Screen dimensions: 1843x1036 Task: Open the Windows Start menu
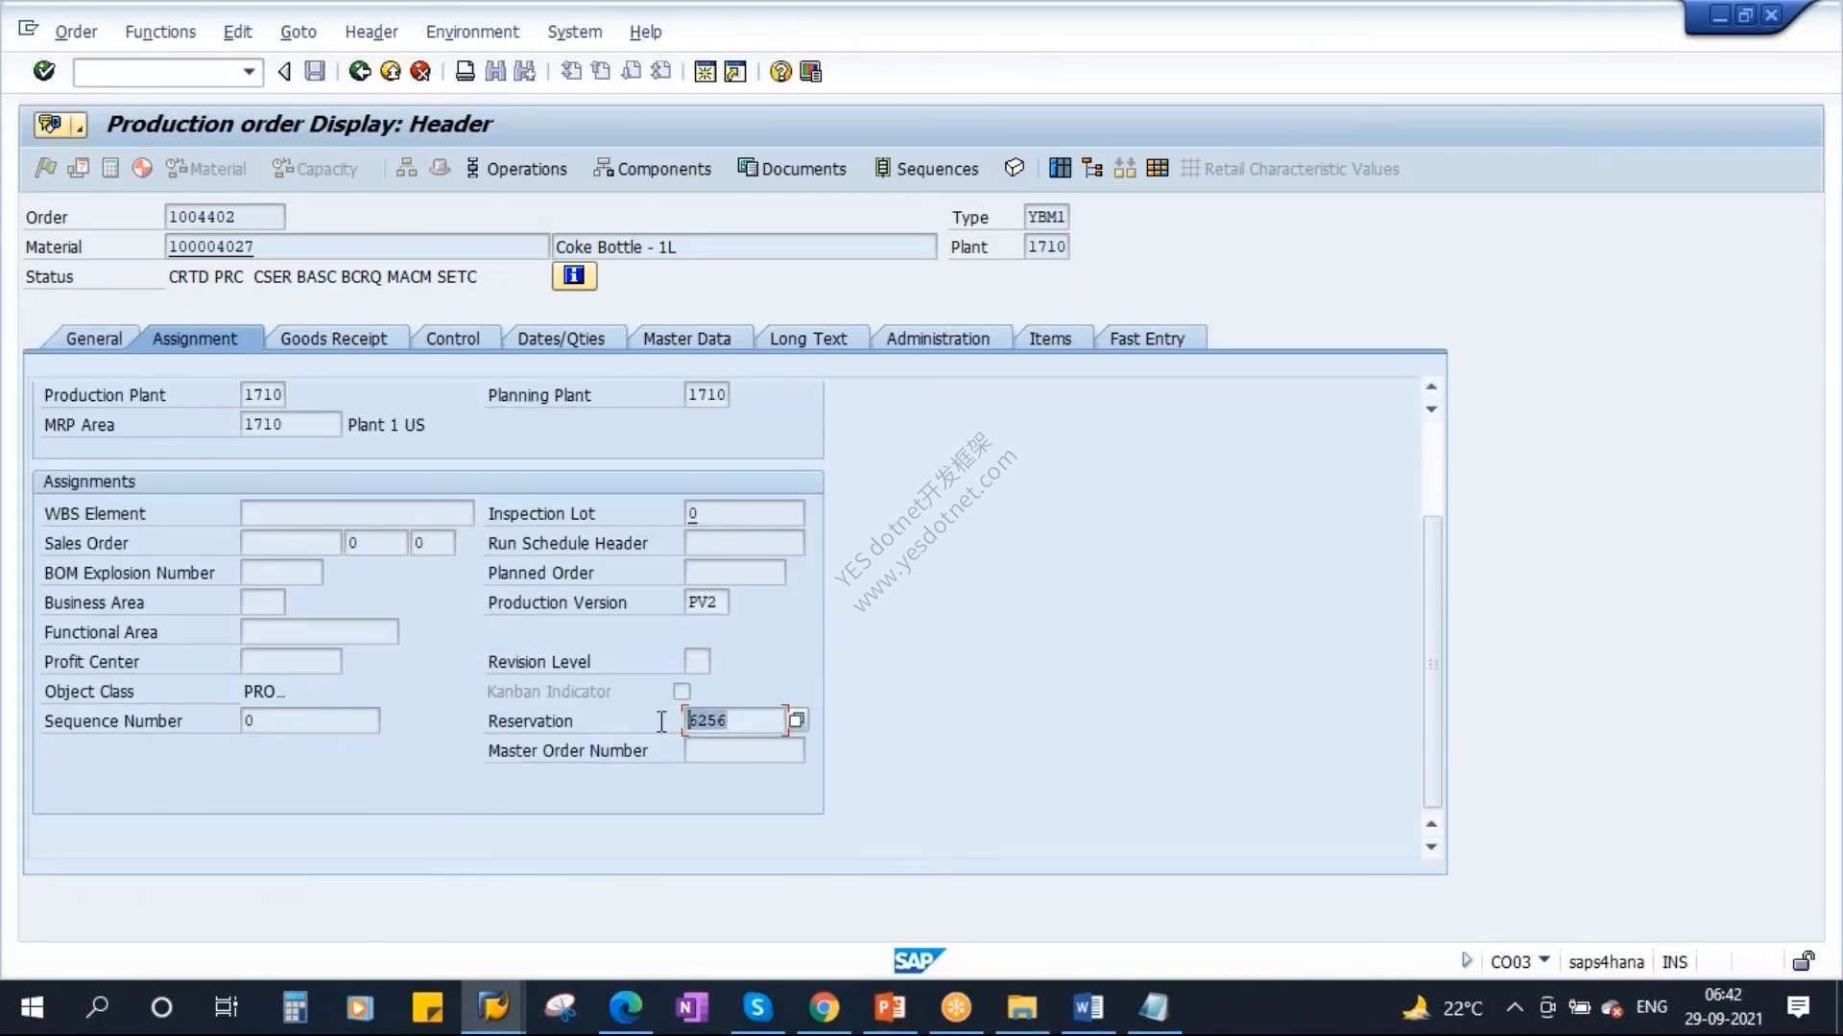[32, 1007]
